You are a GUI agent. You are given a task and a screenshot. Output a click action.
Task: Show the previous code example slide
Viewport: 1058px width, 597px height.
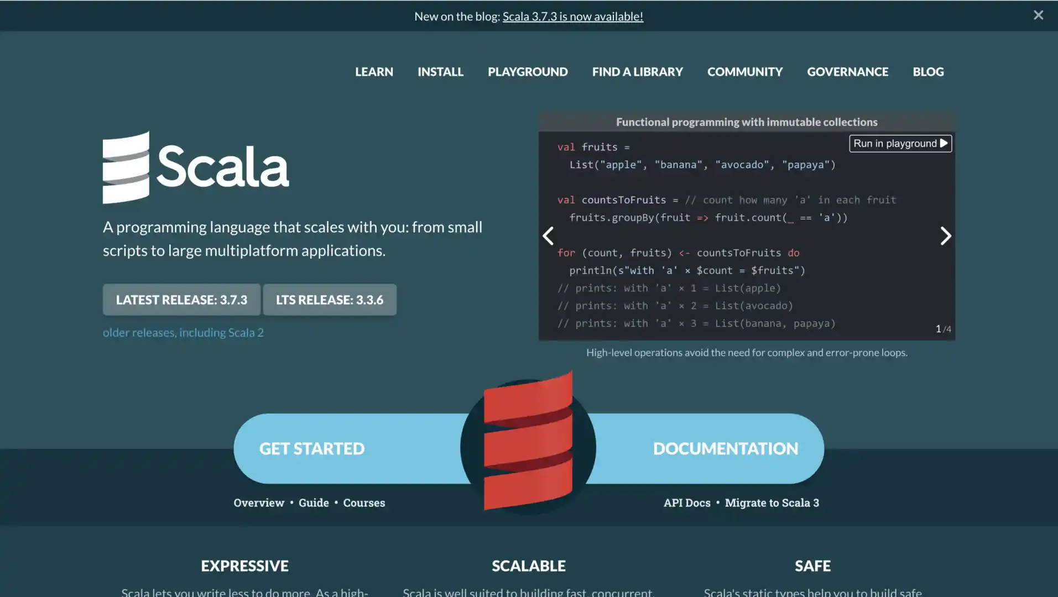(x=548, y=236)
